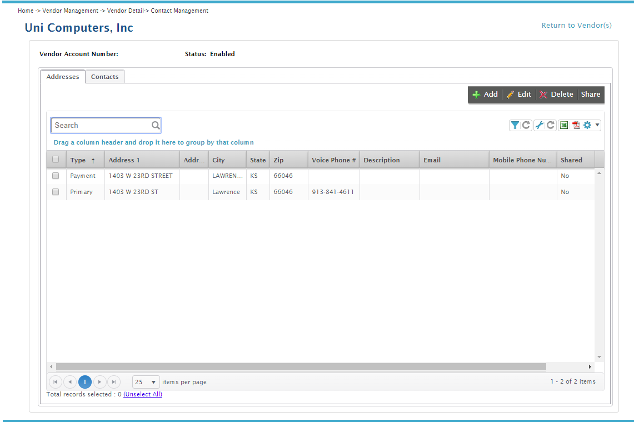Reset grid configuration with the refresh icon beside the wrench
The image size is (634, 422).
[x=550, y=126]
